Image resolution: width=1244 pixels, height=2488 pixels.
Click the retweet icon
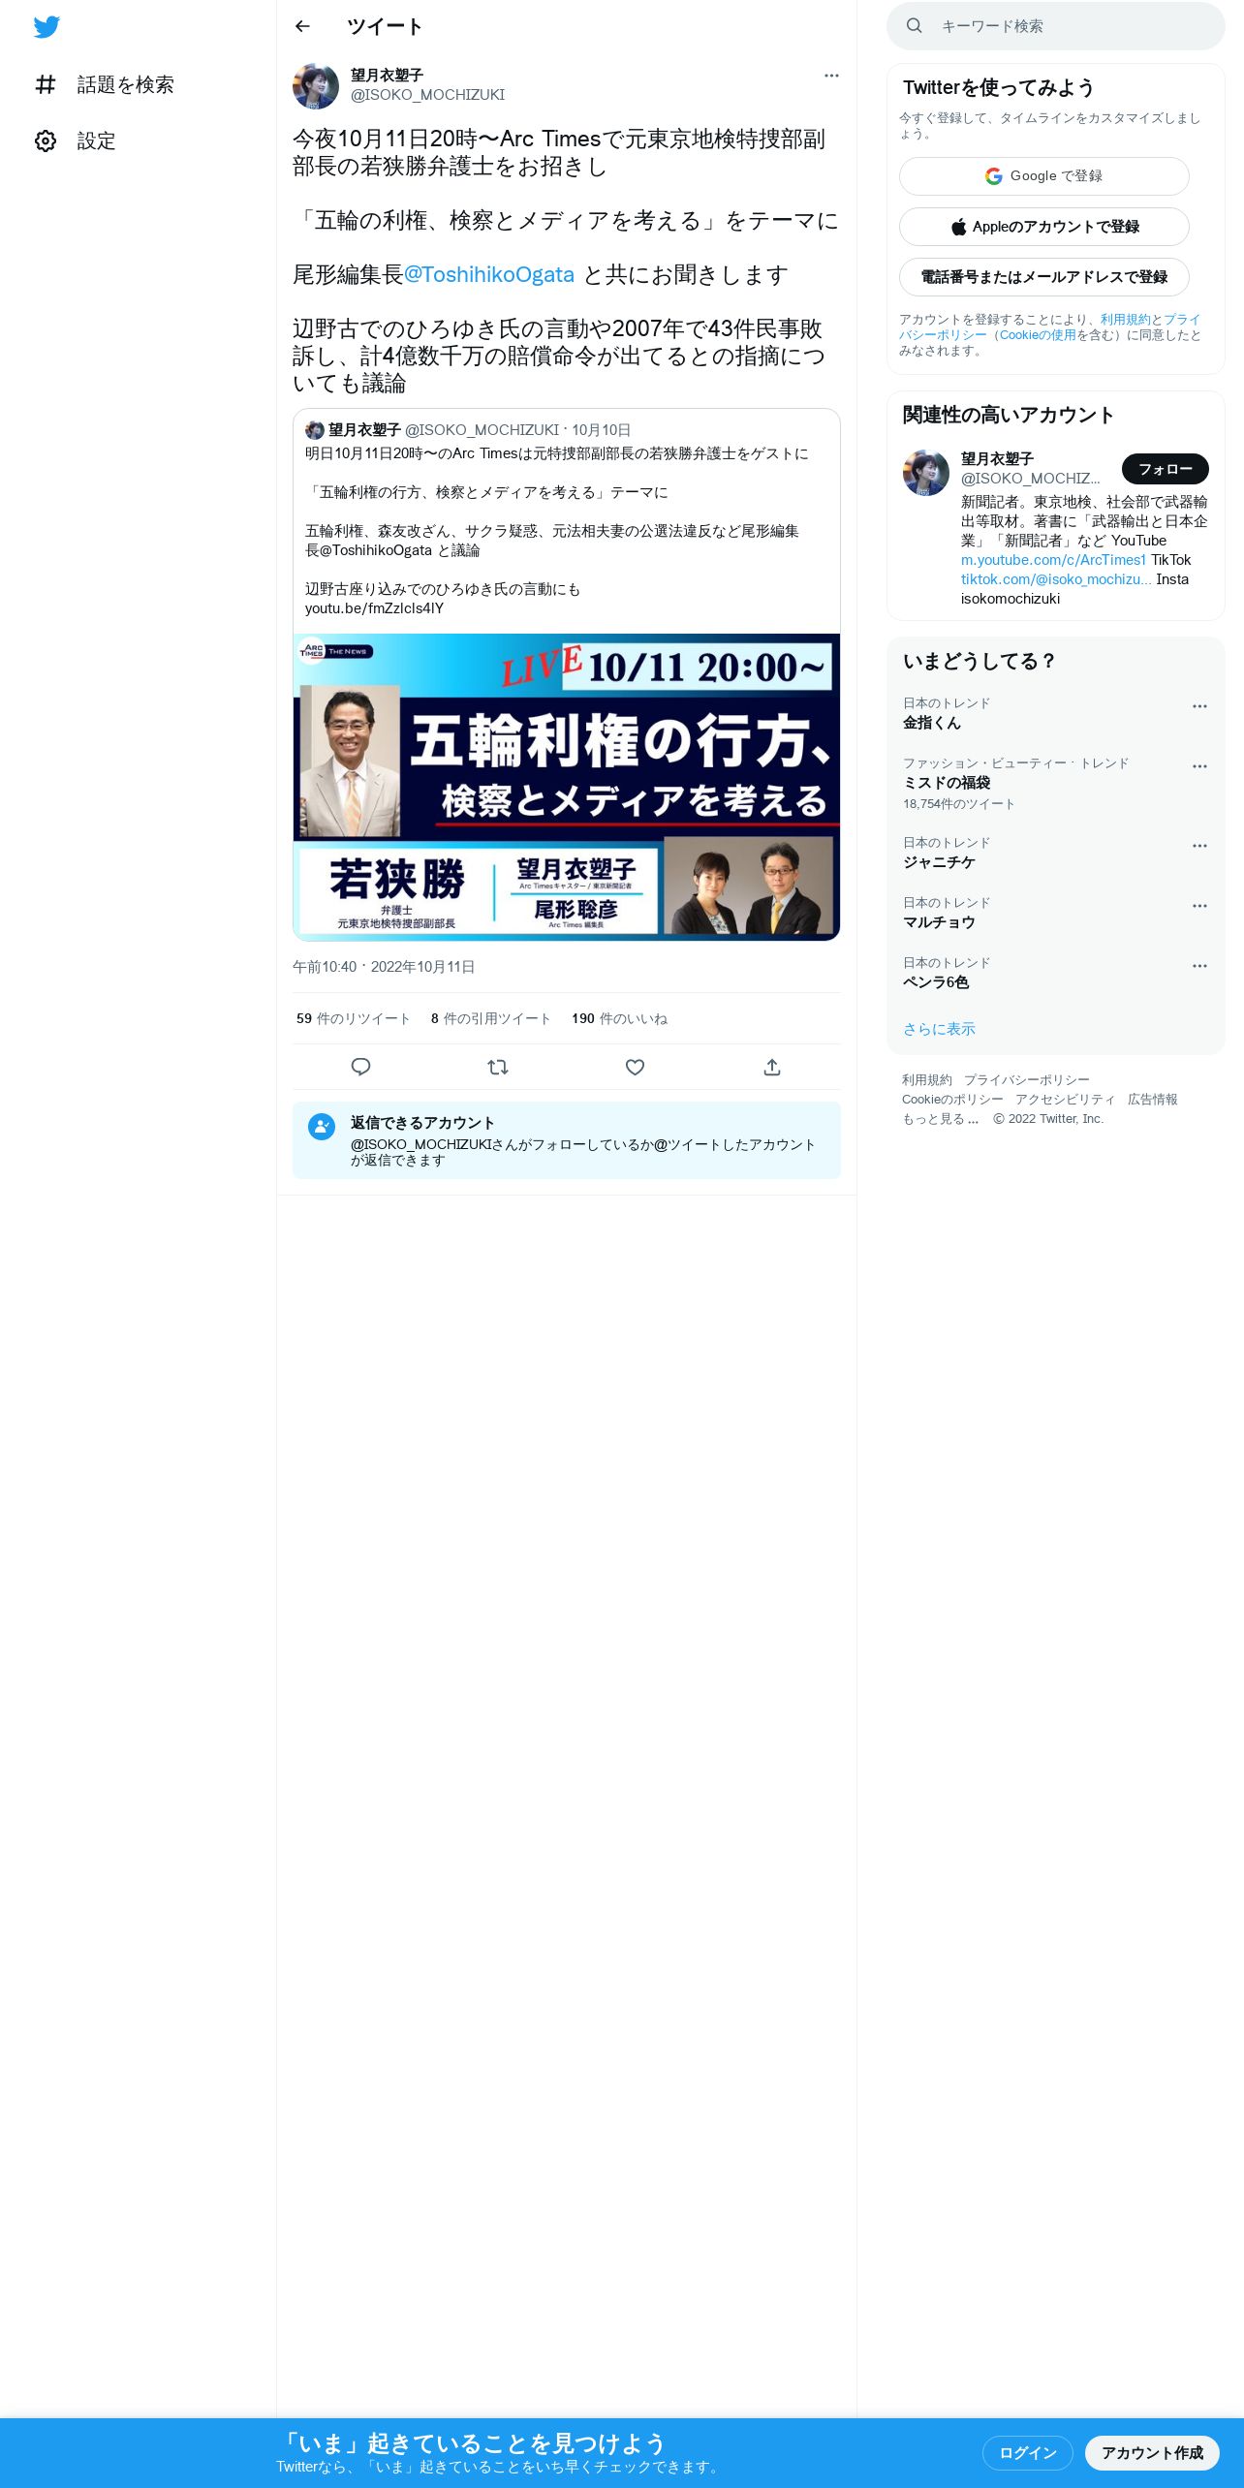[x=498, y=1067]
